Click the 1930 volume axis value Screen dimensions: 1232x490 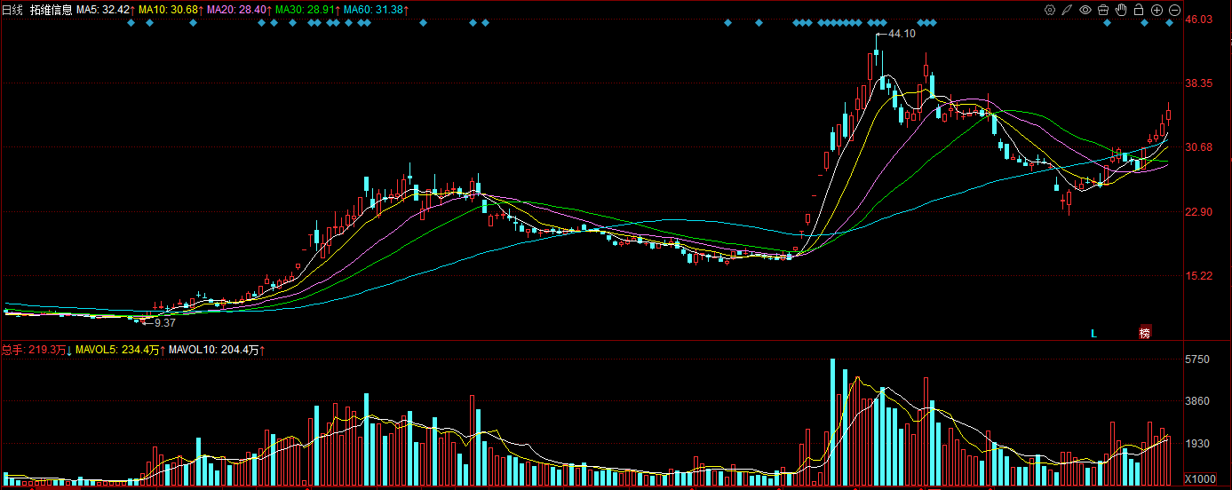click(x=1197, y=443)
